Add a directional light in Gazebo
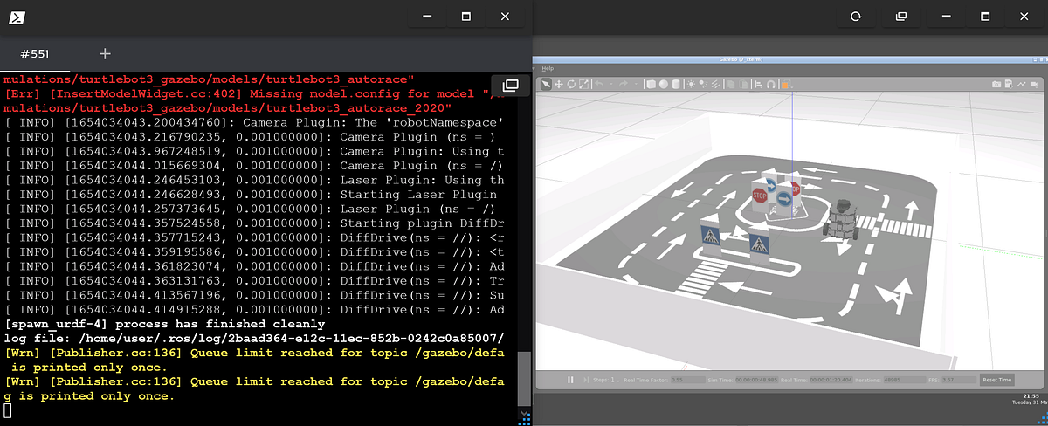This screenshot has height=426, width=1048. (x=715, y=84)
